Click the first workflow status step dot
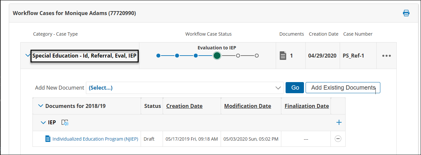421x155 pixels. tap(158, 56)
